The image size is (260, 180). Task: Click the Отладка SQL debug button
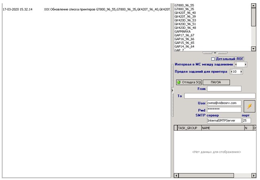tap(189, 82)
